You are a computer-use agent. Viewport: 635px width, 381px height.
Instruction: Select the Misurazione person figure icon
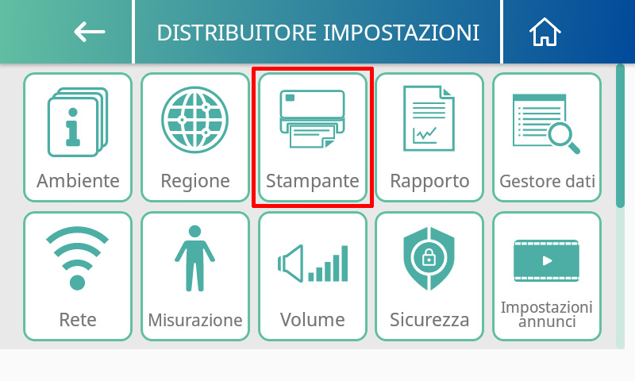tap(194, 258)
